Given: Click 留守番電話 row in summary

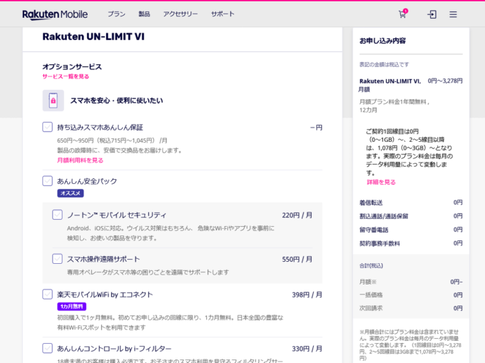Looking at the screenshot, I should 411,230.
